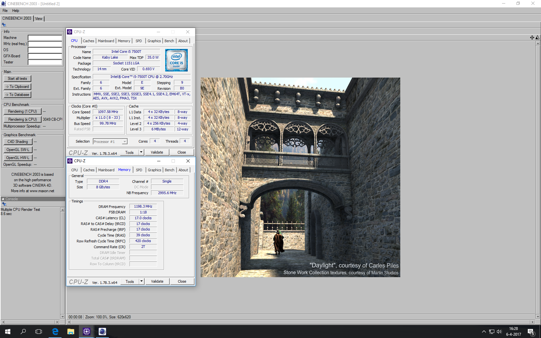The height and width of the screenshot is (338, 541).
Task: Click the left panel horizontal scrollbar
Action: [30, 322]
